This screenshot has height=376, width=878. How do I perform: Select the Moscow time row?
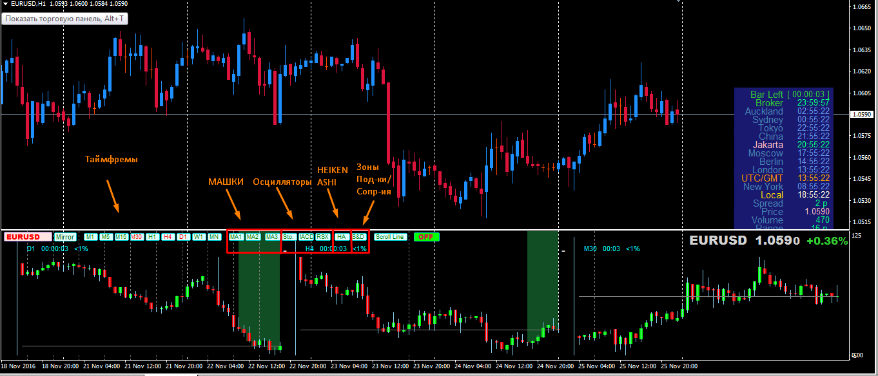coord(789,153)
